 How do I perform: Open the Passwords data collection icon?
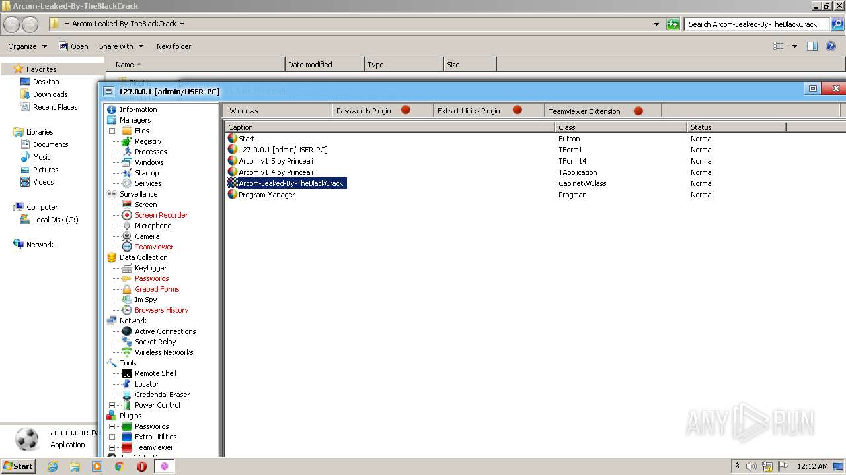tap(127, 278)
